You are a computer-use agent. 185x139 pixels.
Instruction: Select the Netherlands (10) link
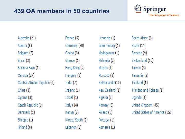coord(109,83)
